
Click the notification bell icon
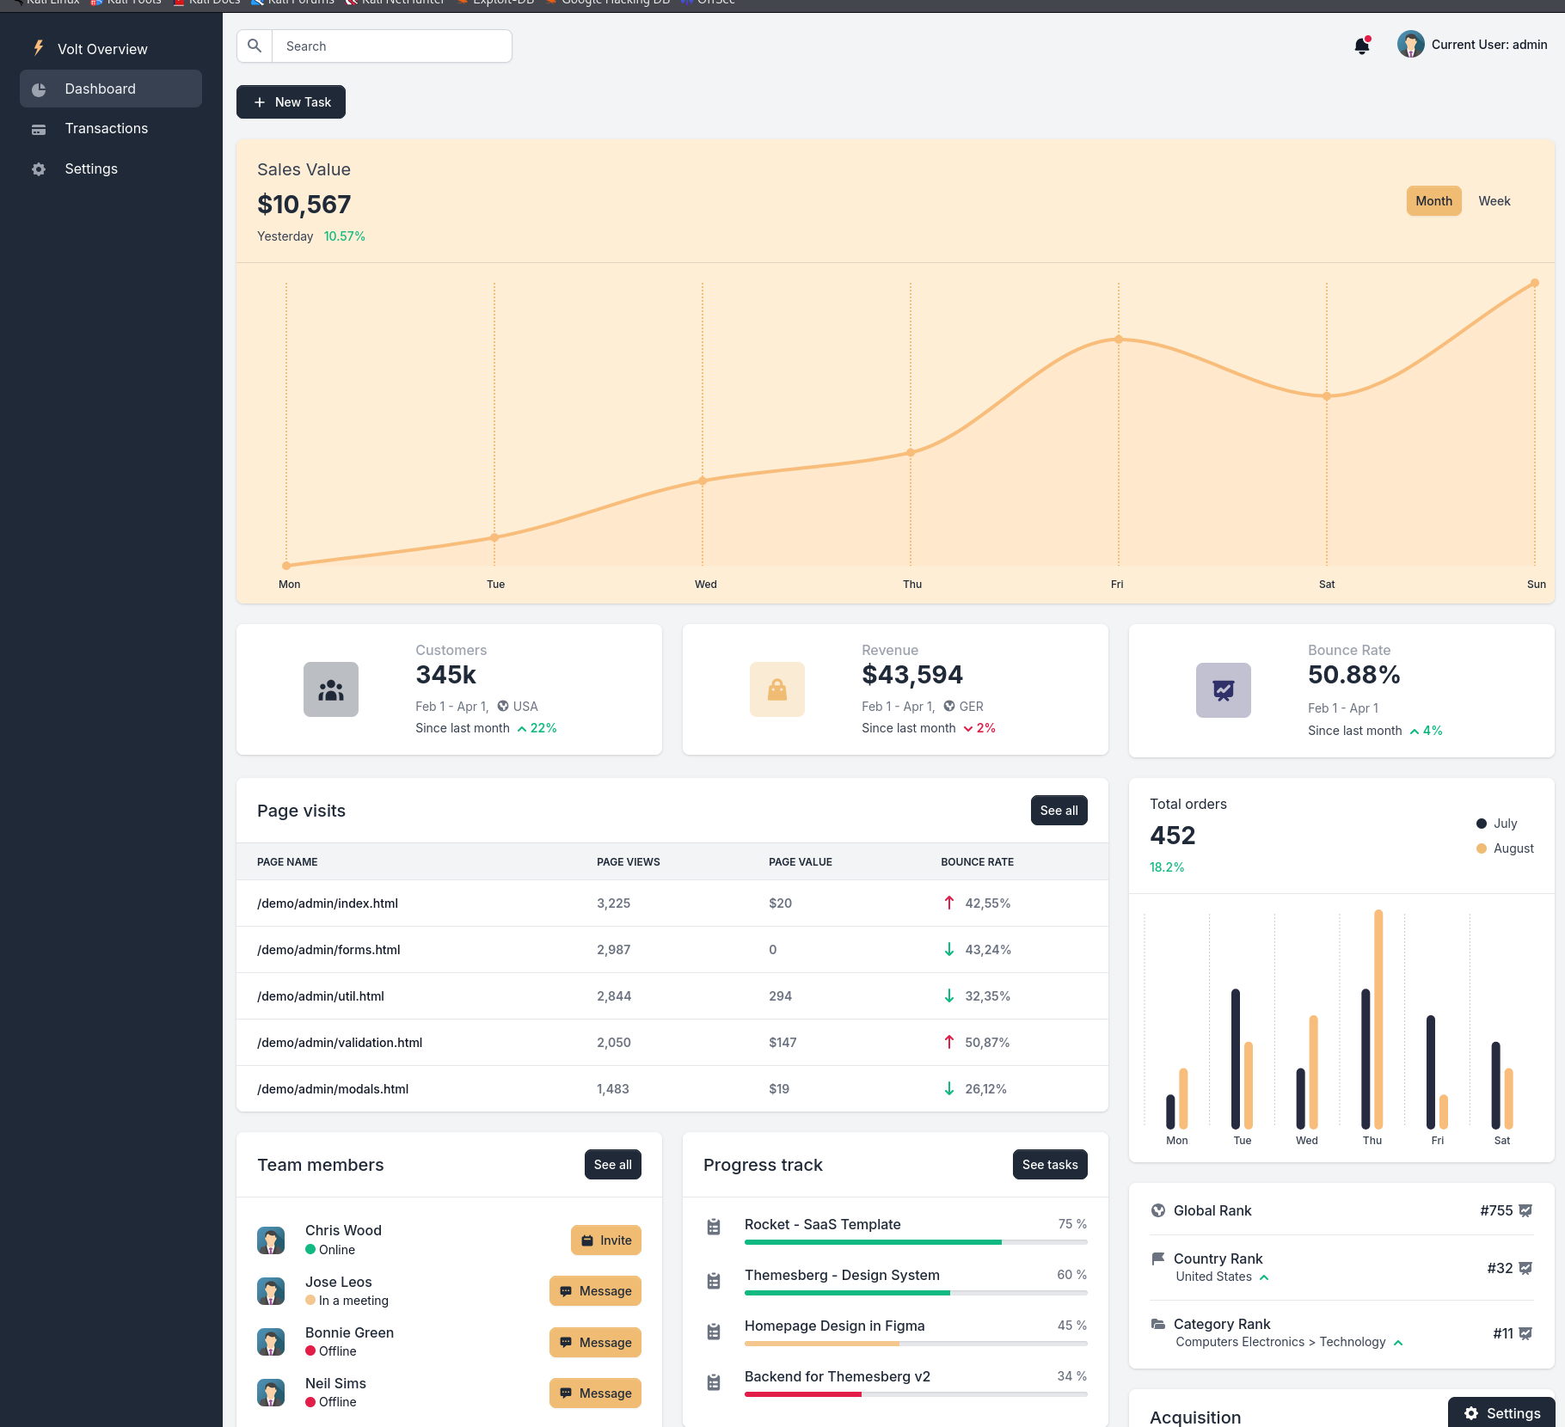tap(1361, 46)
